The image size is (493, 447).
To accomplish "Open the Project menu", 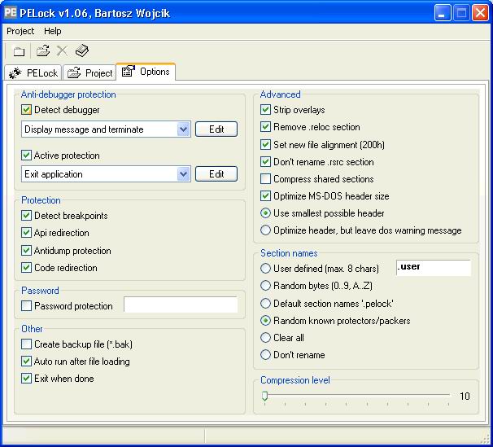I will point(20,31).
